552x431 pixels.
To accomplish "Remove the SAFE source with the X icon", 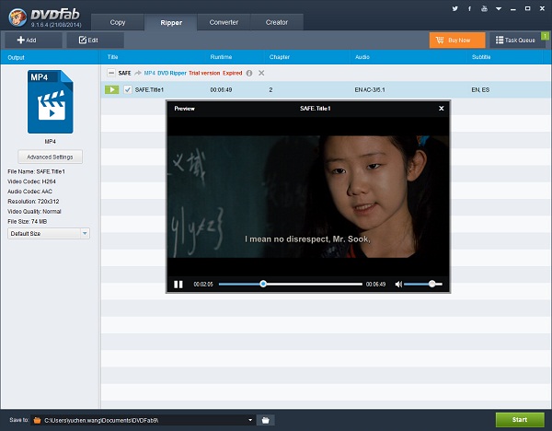I will (261, 73).
